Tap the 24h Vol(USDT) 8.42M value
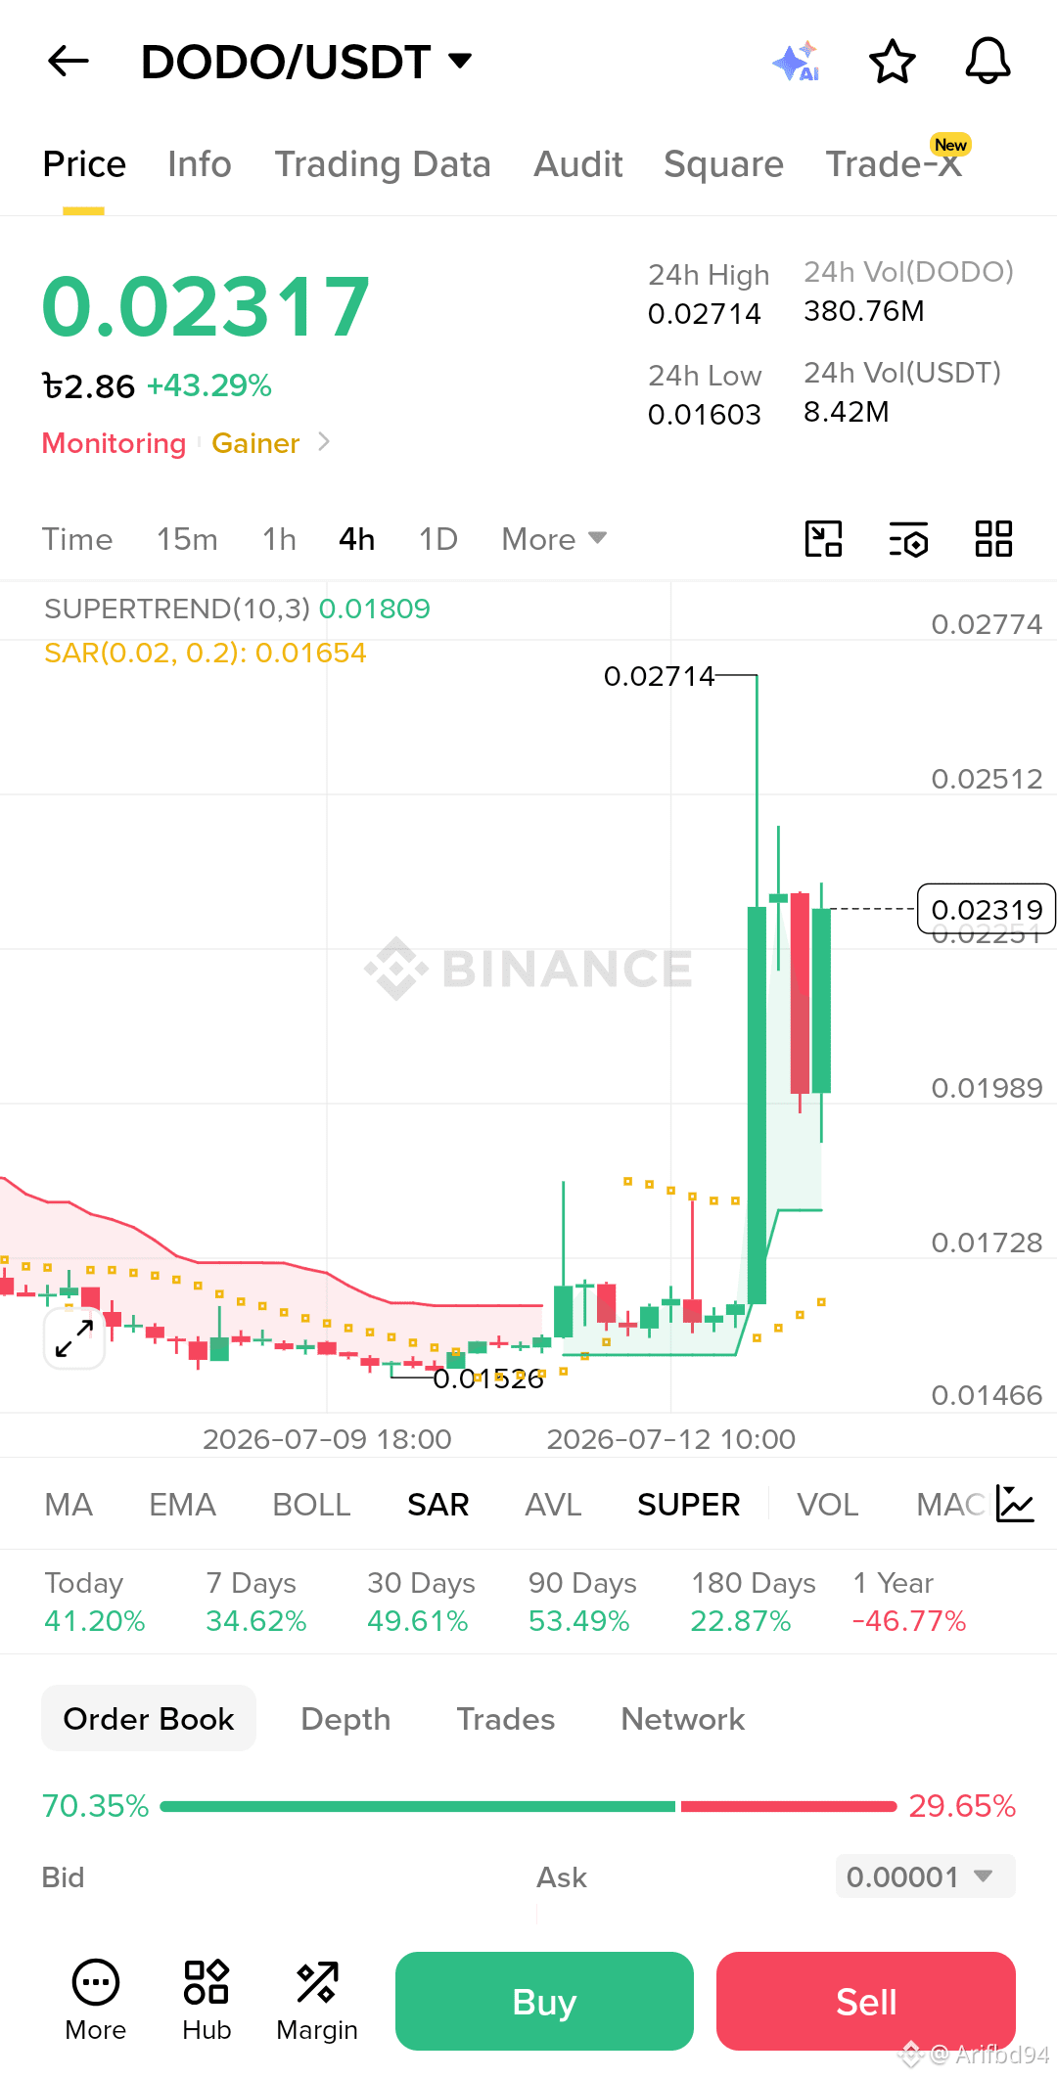 (x=847, y=412)
